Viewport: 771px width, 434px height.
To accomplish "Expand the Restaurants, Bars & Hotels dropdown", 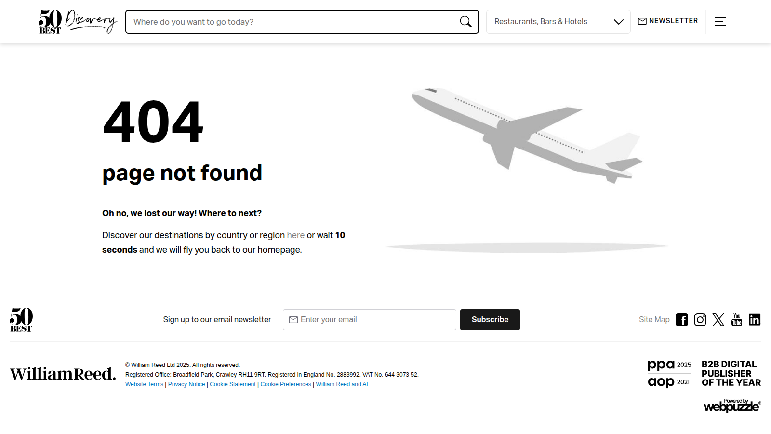I will 558,22.
